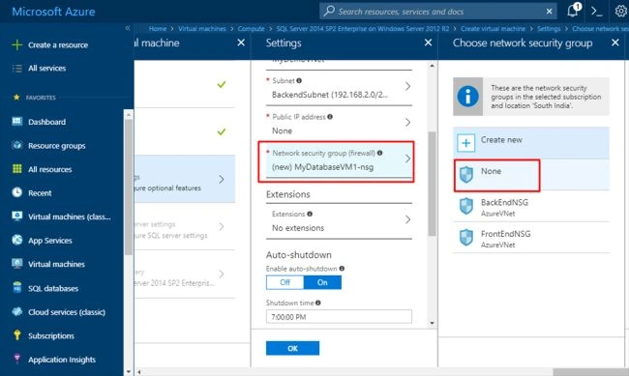Click Settings panel vertical scrollbar
The image size is (629, 376).
(432, 184)
